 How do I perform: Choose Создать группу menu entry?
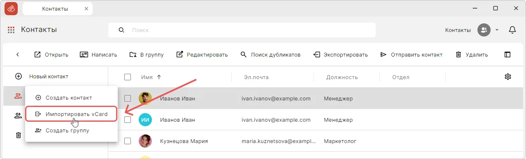coord(71,130)
